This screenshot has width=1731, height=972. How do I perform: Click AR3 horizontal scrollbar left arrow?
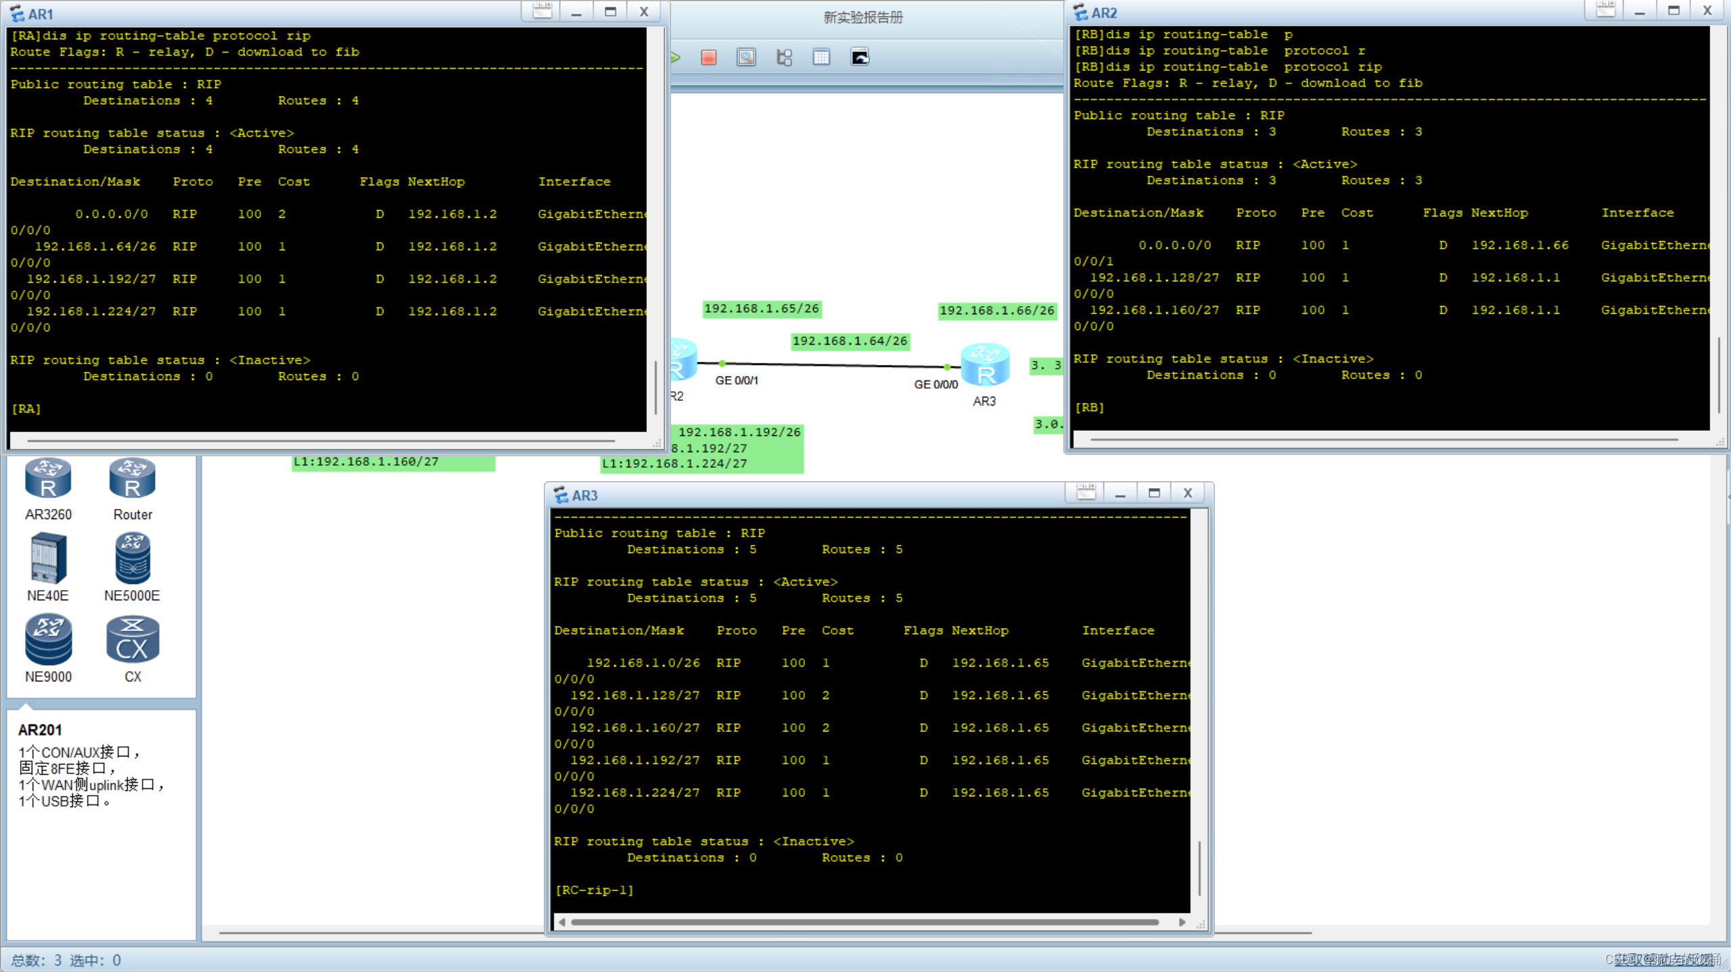tap(561, 922)
